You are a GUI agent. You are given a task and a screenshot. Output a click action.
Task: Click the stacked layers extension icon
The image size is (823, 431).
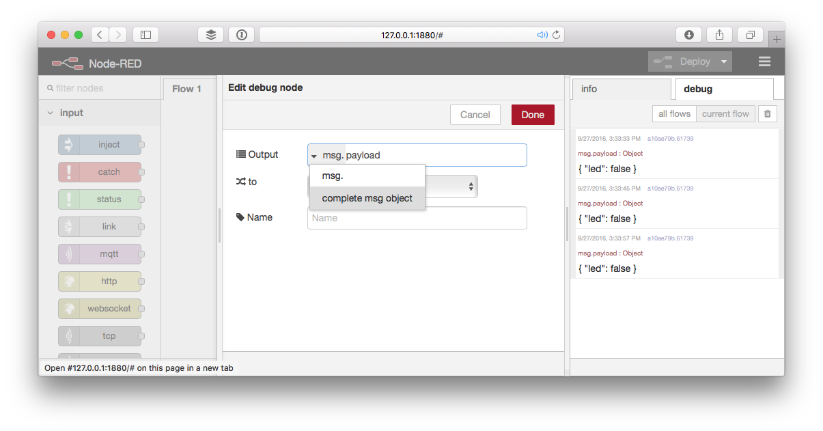[210, 35]
